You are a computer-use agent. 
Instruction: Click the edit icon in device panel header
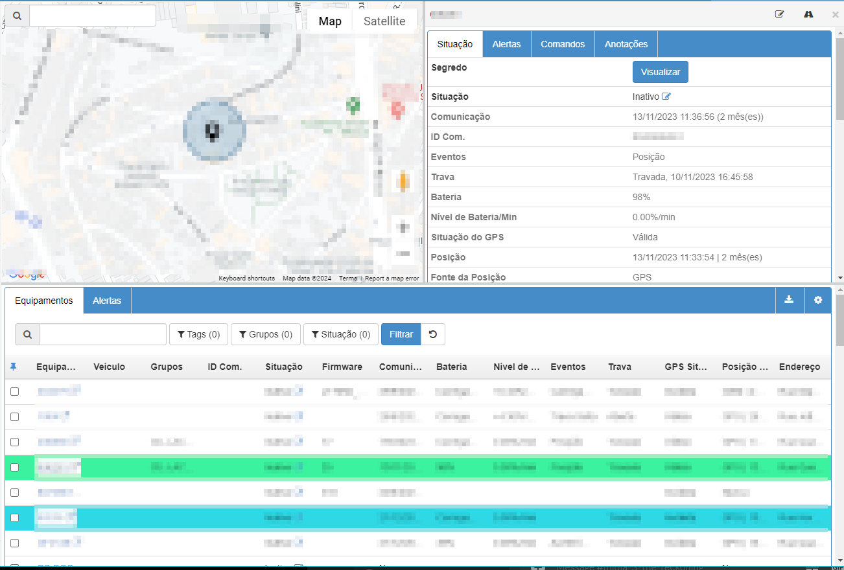point(780,14)
